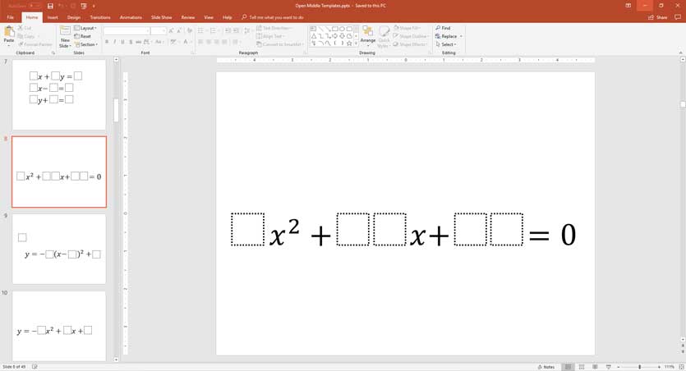686x371 pixels.
Task: Select the triangle shape in gallery
Action: (313, 36)
